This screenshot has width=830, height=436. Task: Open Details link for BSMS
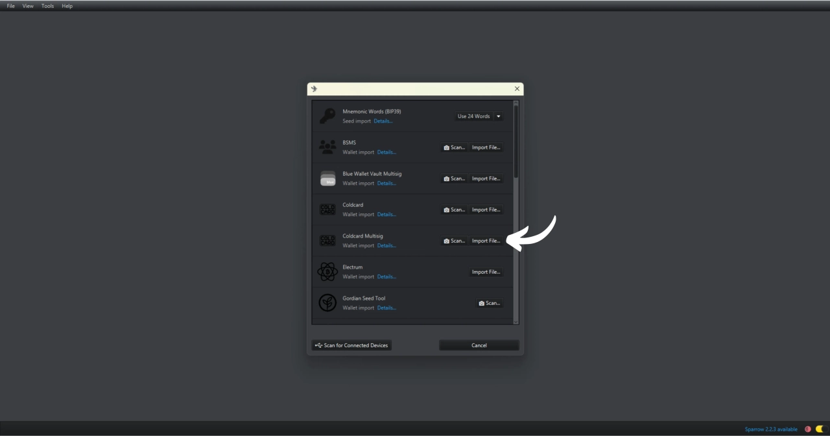coord(386,152)
